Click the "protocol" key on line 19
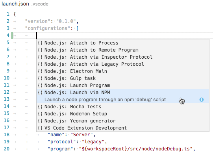Screen dimensions: 213x152 [x=62, y=142]
